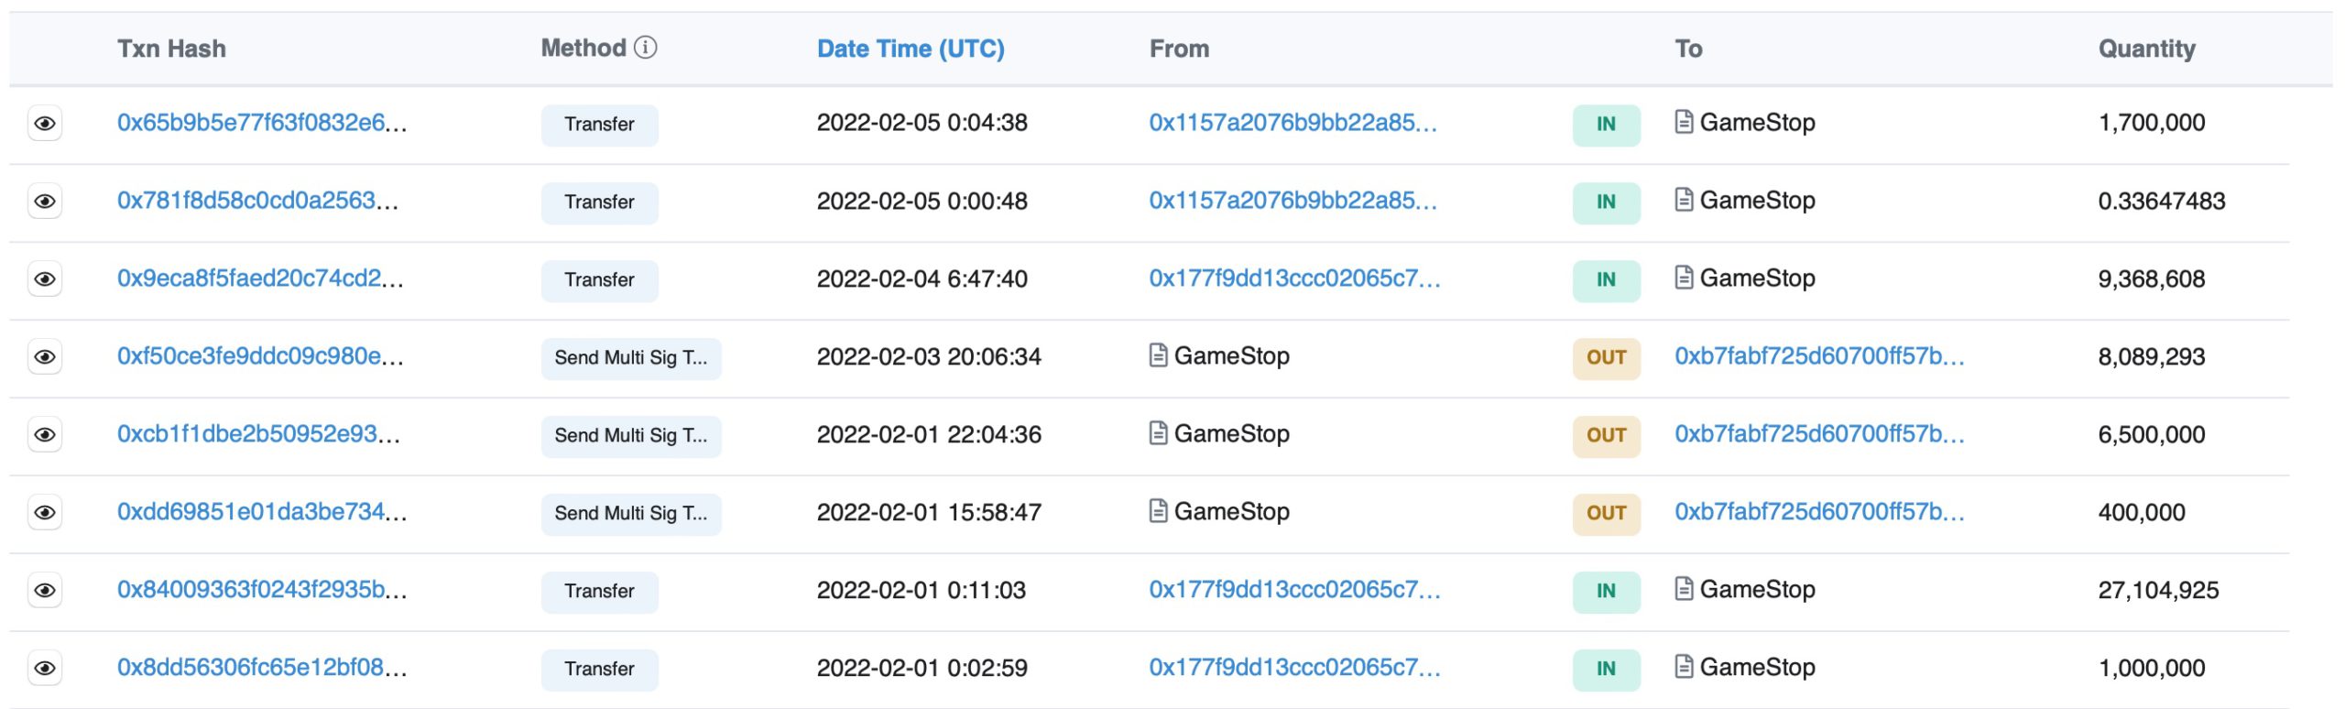The image size is (2345, 709).
Task: Toggle the Date Time (UTC) column format
Action: (910, 49)
